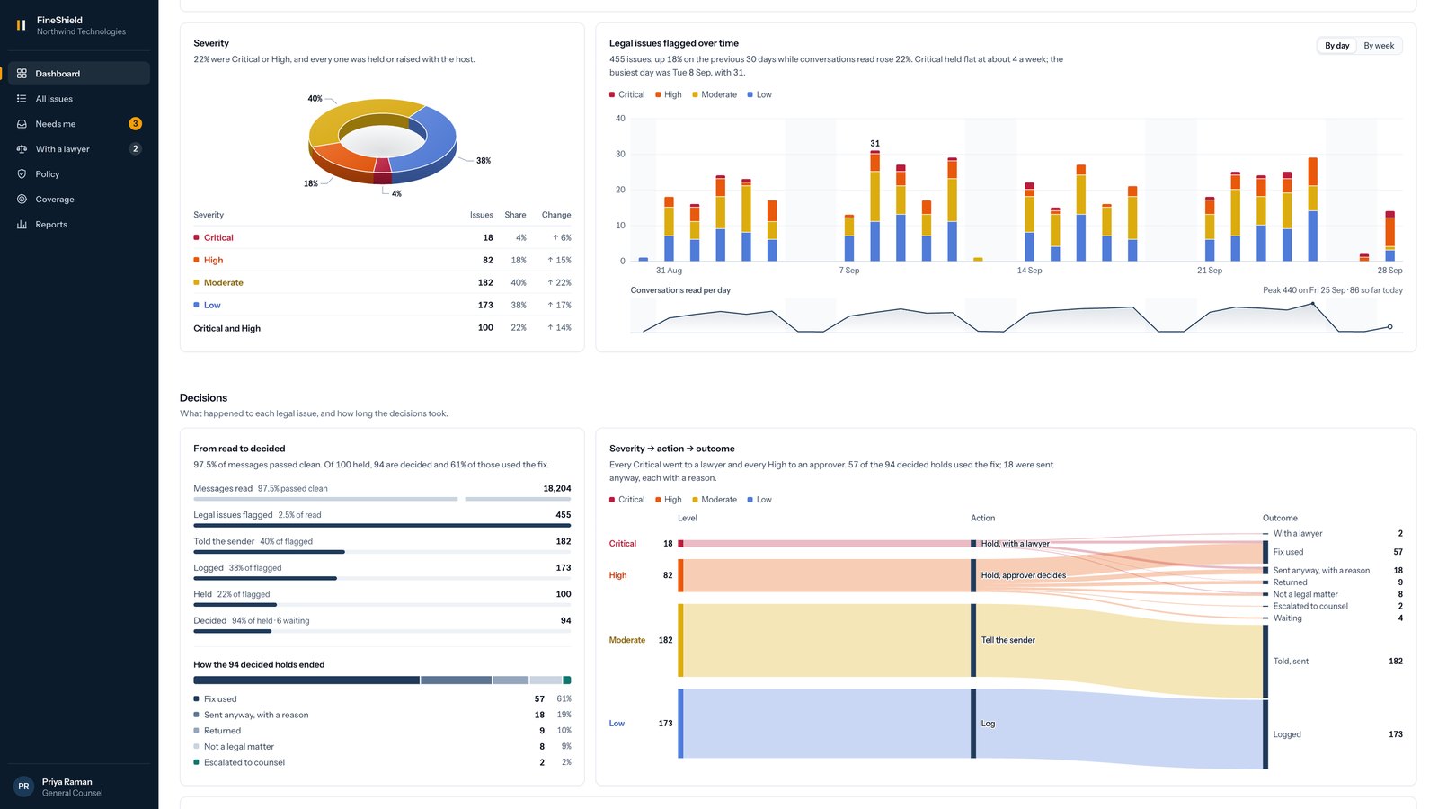Go to the Policy section
Image resolution: width=1438 pixels, height=809 pixels.
pyautogui.click(x=79, y=174)
